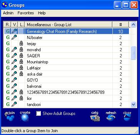Click lock icon in 123456789 numbered row
The image size is (140, 135).
pos(21,92)
